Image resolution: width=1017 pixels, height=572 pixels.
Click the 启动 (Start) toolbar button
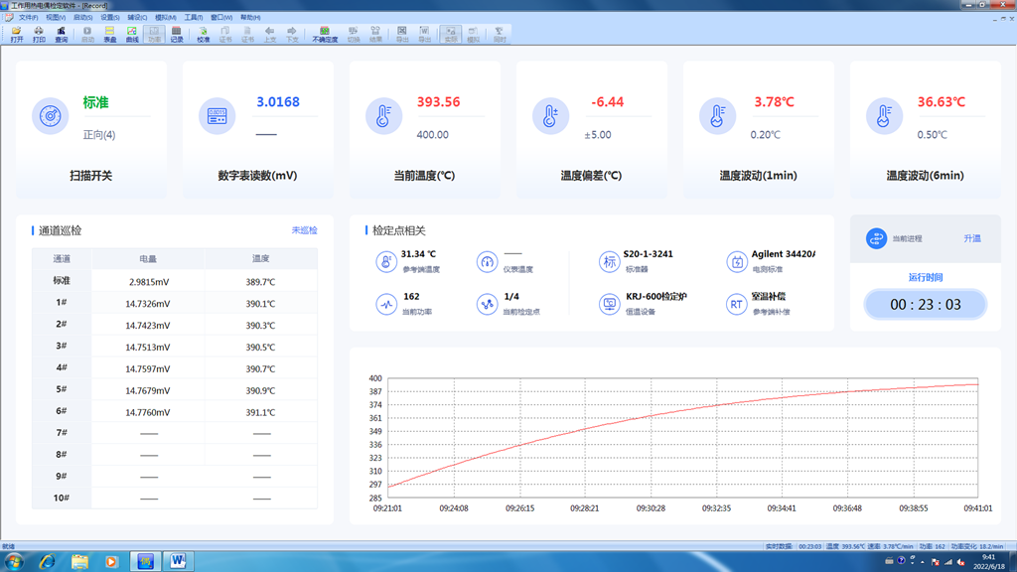(x=87, y=35)
